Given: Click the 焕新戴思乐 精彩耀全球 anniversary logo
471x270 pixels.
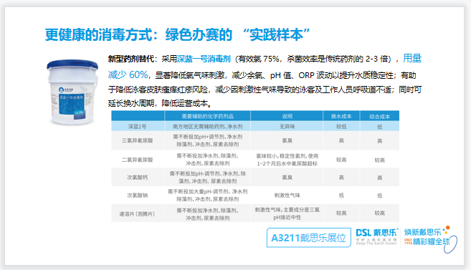Looking at the screenshot, I should pyautogui.click(x=430, y=238).
